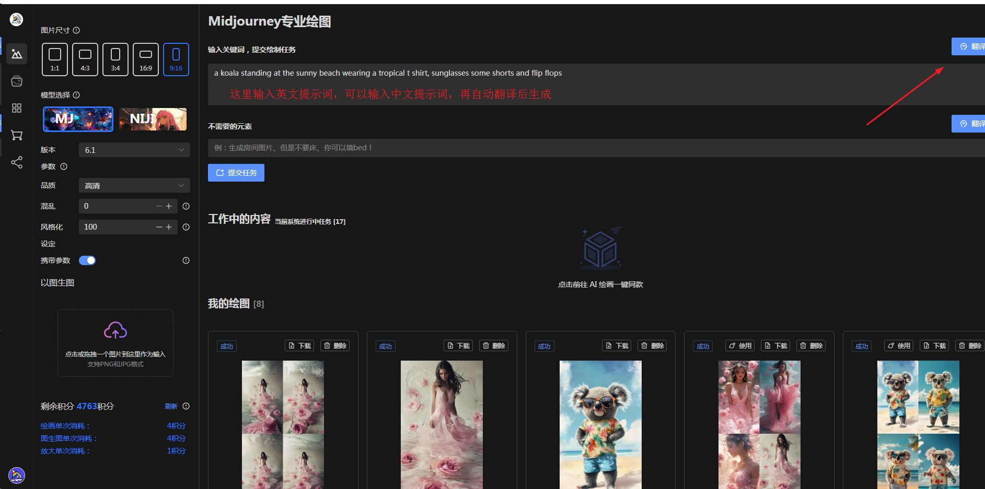Open the shopping cart sidebar icon
The height and width of the screenshot is (489, 985).
point(17,135)
